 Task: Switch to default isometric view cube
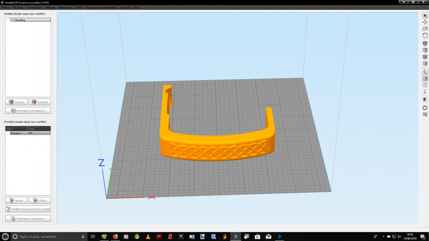coord(425,43)
